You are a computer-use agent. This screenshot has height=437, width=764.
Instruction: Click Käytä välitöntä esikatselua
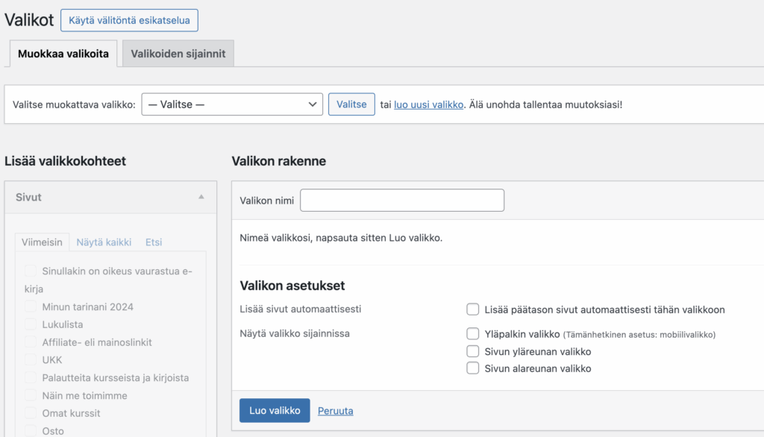[x=128, y=20]
